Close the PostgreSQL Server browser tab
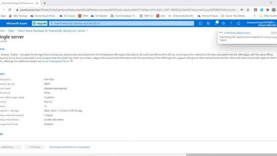 37,3
